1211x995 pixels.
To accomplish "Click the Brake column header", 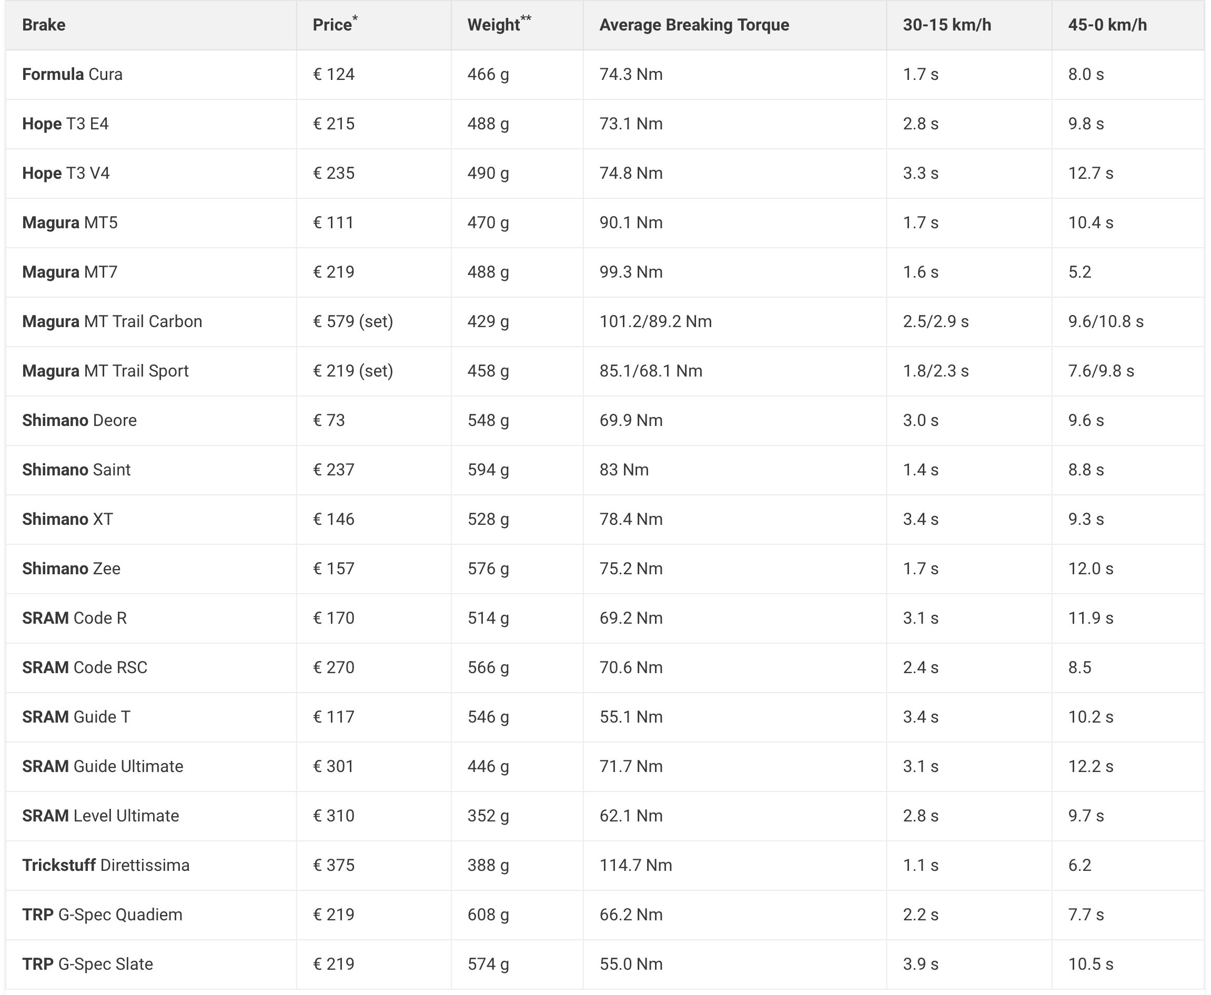I will pyautogui.click(x=44, y=25).
